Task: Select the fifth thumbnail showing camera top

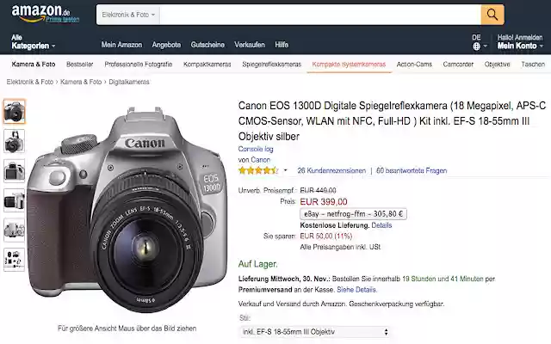Action: pos(15,230)
